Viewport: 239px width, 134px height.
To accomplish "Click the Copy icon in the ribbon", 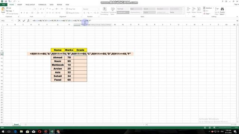I will 7,11.
